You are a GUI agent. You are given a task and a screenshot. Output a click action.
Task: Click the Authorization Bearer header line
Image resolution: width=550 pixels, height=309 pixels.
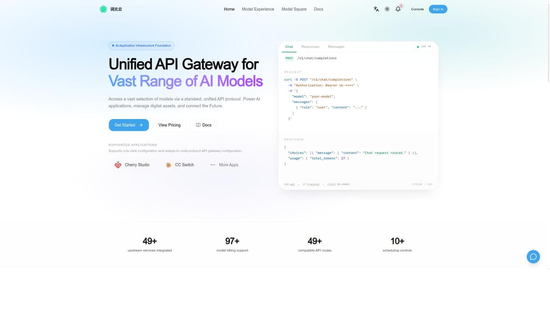click(x=324, y=85)
